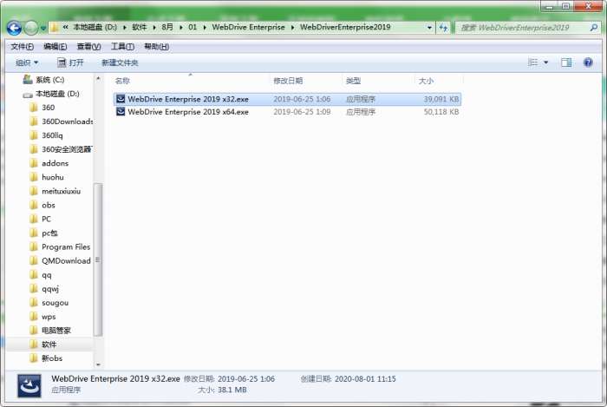Click 软件 in the address breadcrumb
The image size is (607, 407).
point(140,28)
